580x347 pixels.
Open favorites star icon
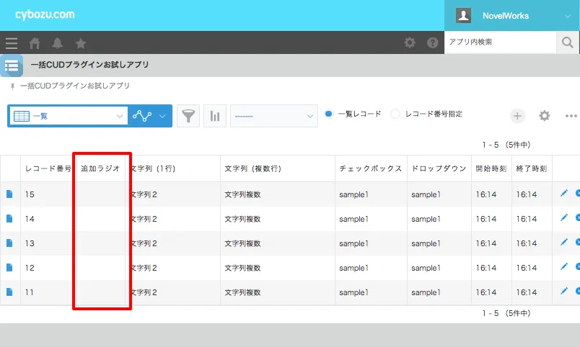pyautogui.click(x=81, y=43)
